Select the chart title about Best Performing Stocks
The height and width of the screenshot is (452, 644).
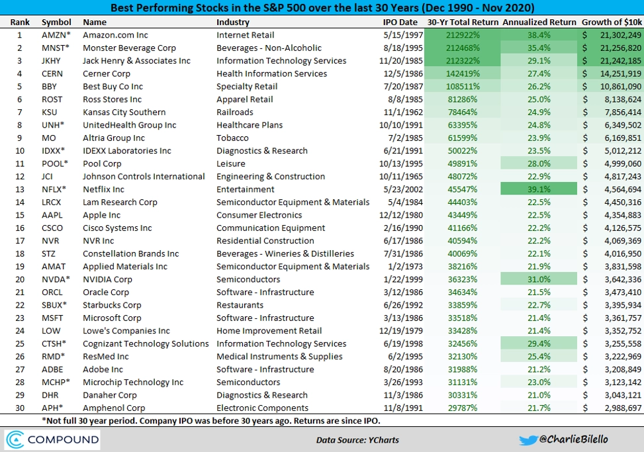click(322, 8)
